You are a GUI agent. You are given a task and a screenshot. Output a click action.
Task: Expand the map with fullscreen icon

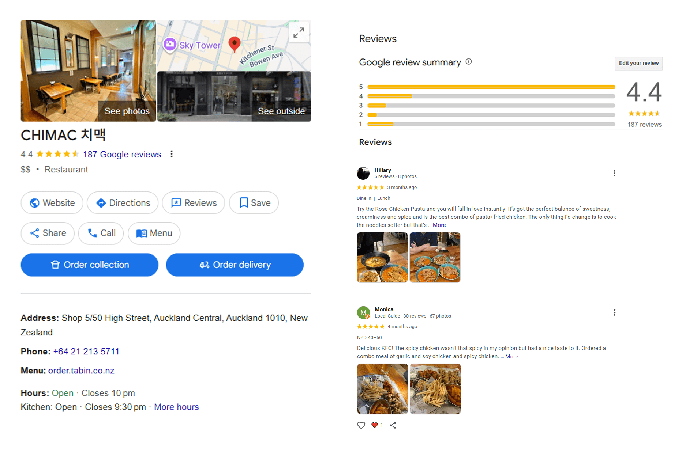coord(299,33)
